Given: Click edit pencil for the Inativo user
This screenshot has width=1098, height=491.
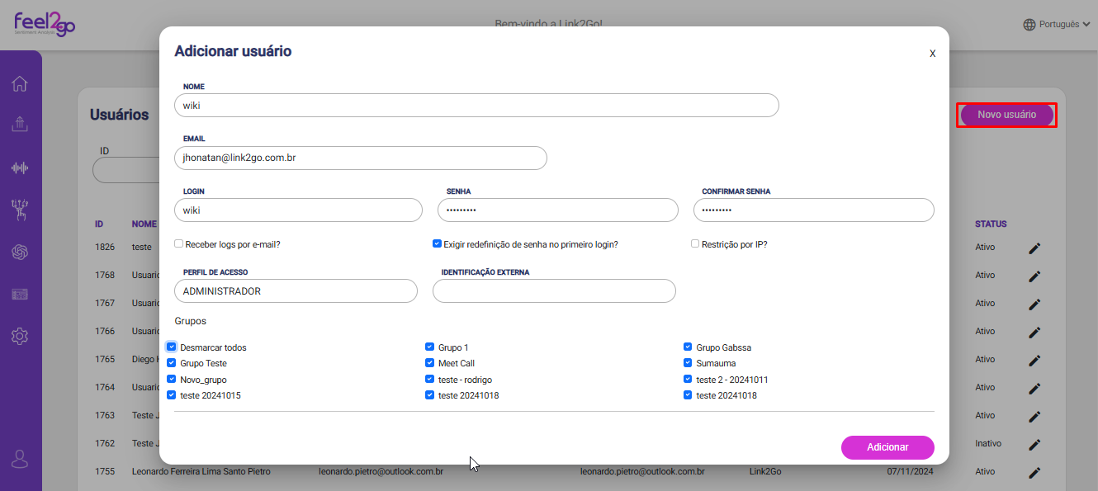Looking at the screenshot, I should tap(1034, 444).
